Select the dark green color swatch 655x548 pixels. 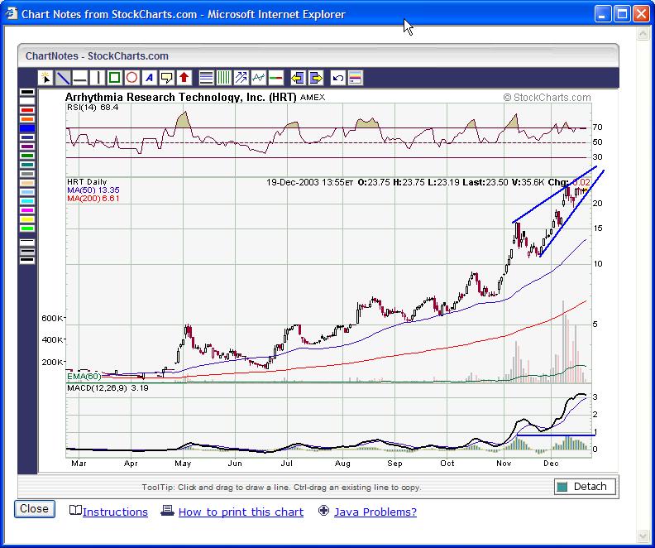(27, 156)
